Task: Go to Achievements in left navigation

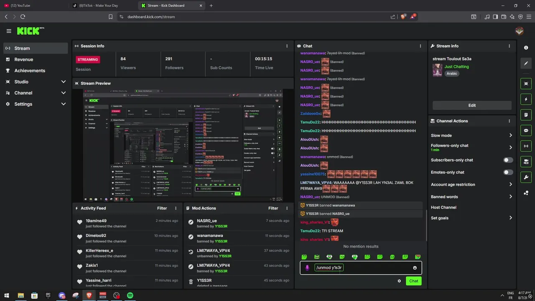Action: 36,71
